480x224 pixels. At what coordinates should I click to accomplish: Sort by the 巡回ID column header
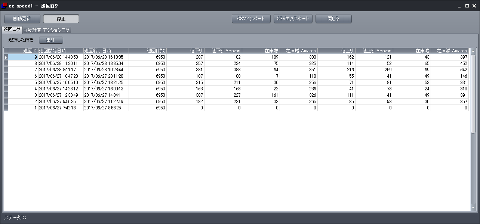[23, 50]
